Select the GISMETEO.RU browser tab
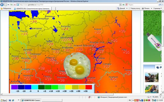The height and width of the screenshot is (102, 164). coord(33,8)
